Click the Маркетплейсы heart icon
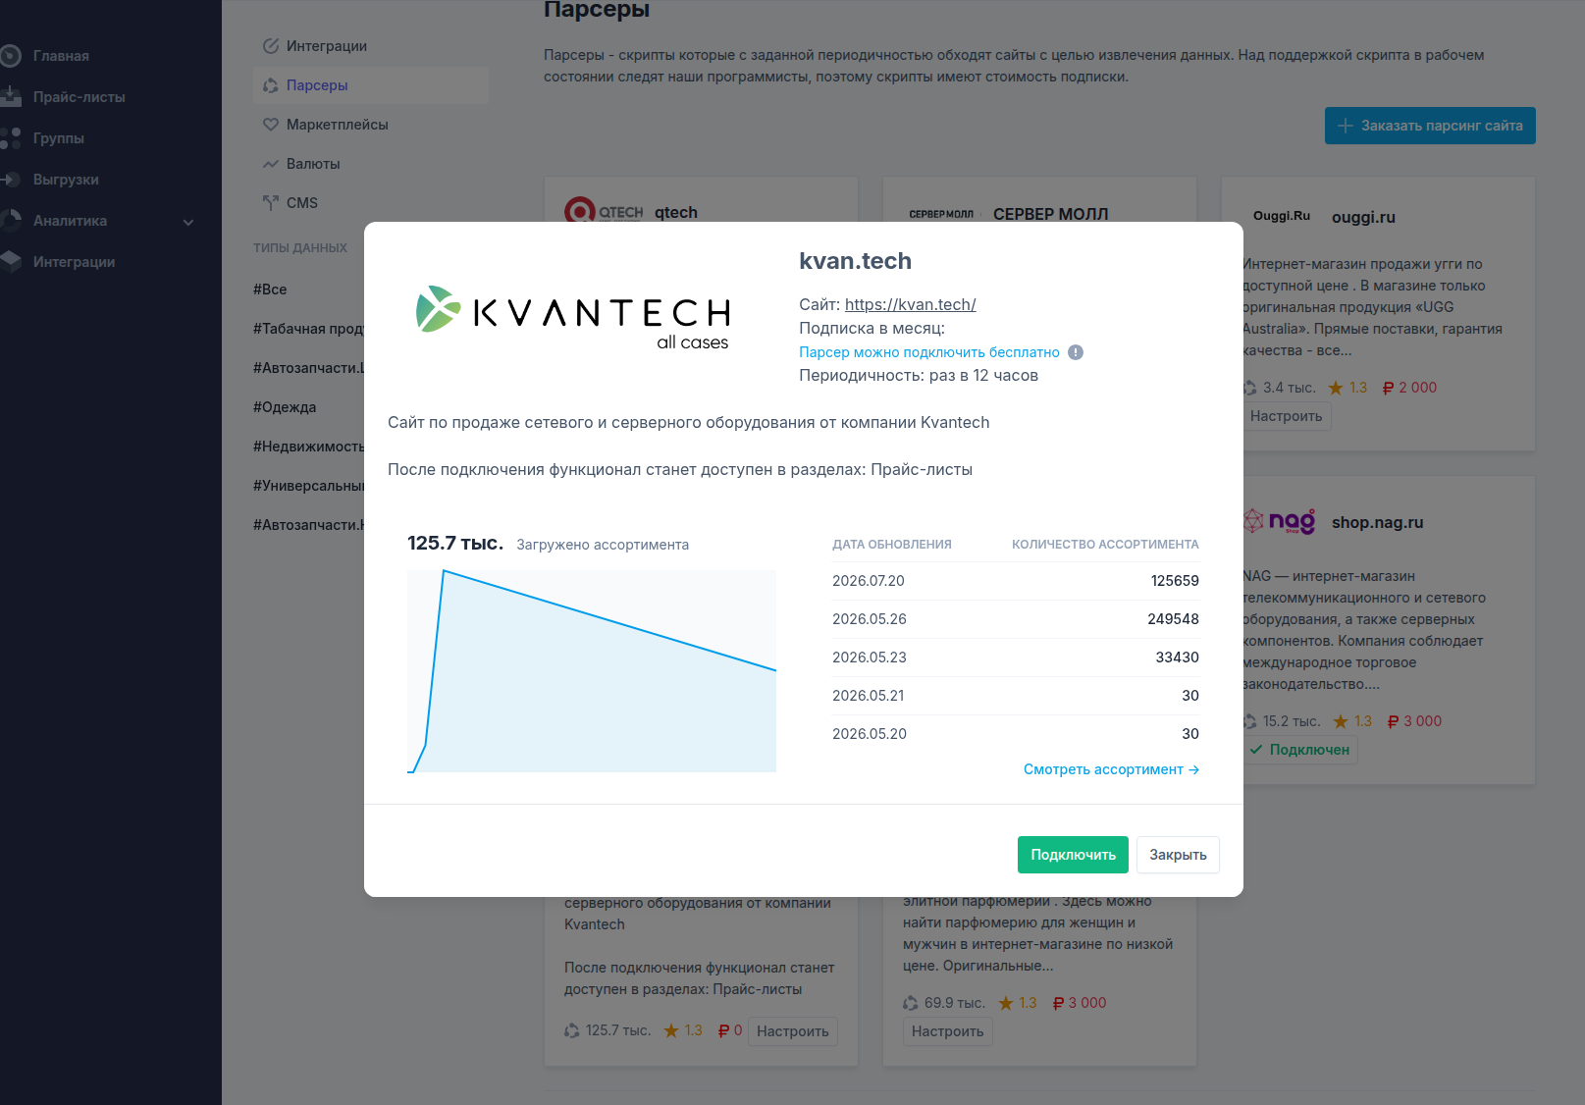 (x=271, y=125)
